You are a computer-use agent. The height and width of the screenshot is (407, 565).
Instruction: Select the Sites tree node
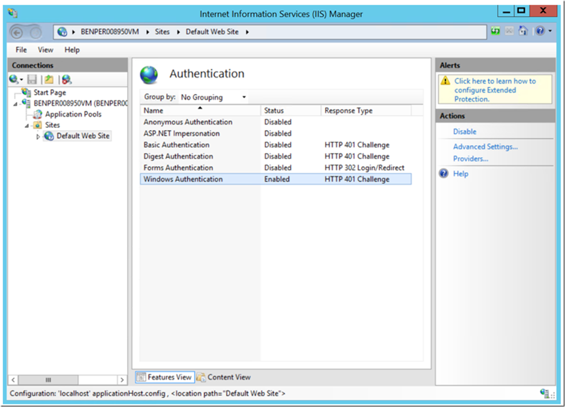click(x=52, y=125)
